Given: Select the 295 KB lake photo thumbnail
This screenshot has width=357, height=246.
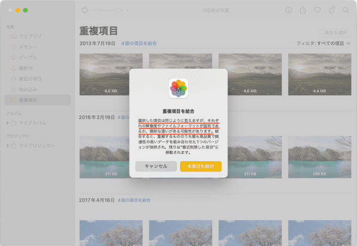Looking at the screenshot, I should 320,157.
